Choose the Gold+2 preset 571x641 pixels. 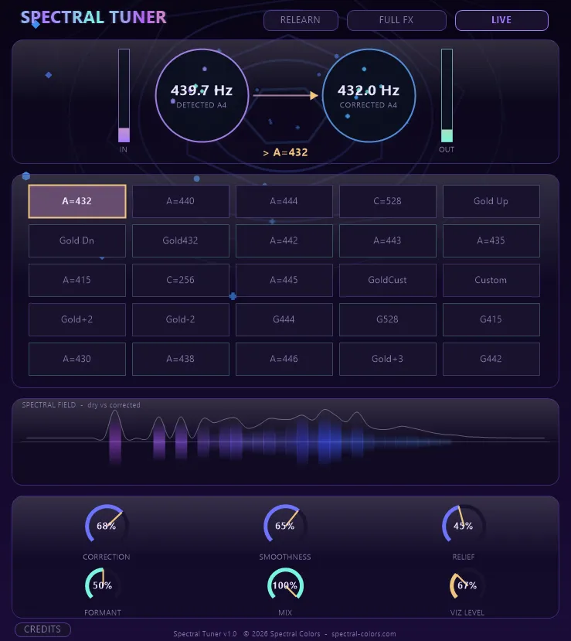tap(77, 319)
